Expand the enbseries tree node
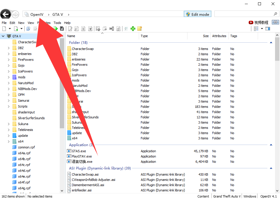The image size is (280, 199). pos(8,54)
